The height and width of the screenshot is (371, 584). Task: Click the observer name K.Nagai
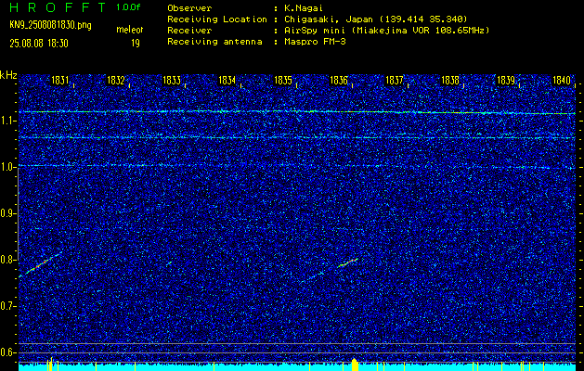305,7
